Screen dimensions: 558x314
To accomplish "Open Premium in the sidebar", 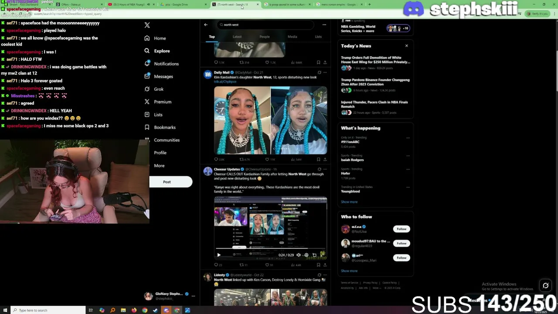I will pyautogui.click(x=158, y=102).
